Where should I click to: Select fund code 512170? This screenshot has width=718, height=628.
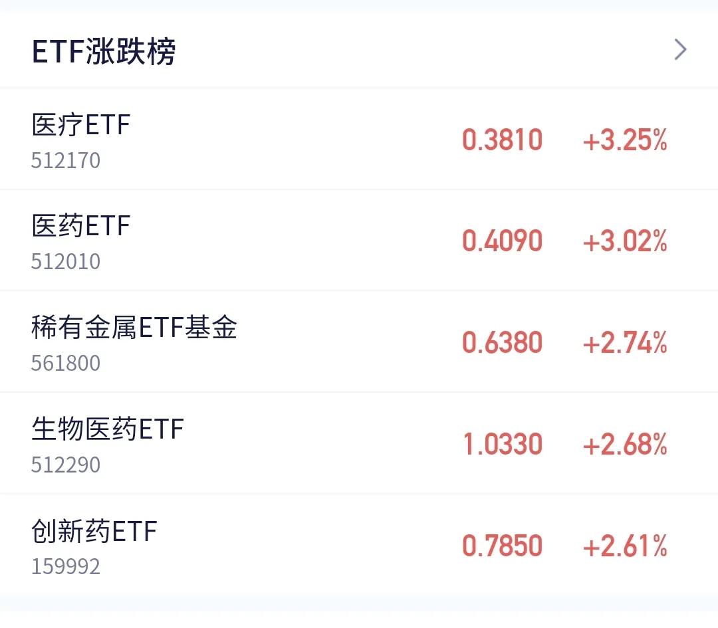coord(65,161)
